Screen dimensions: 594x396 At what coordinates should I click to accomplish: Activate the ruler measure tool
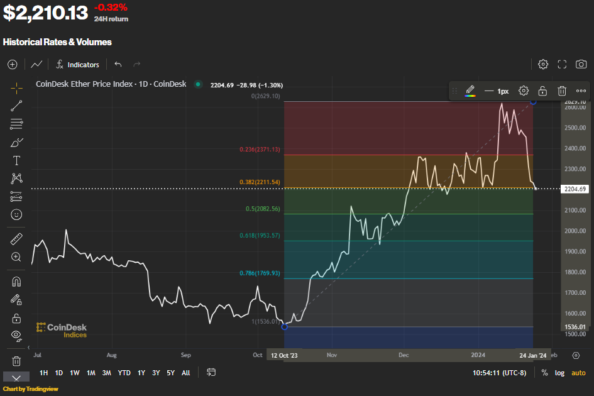click(x=16, y=239)
